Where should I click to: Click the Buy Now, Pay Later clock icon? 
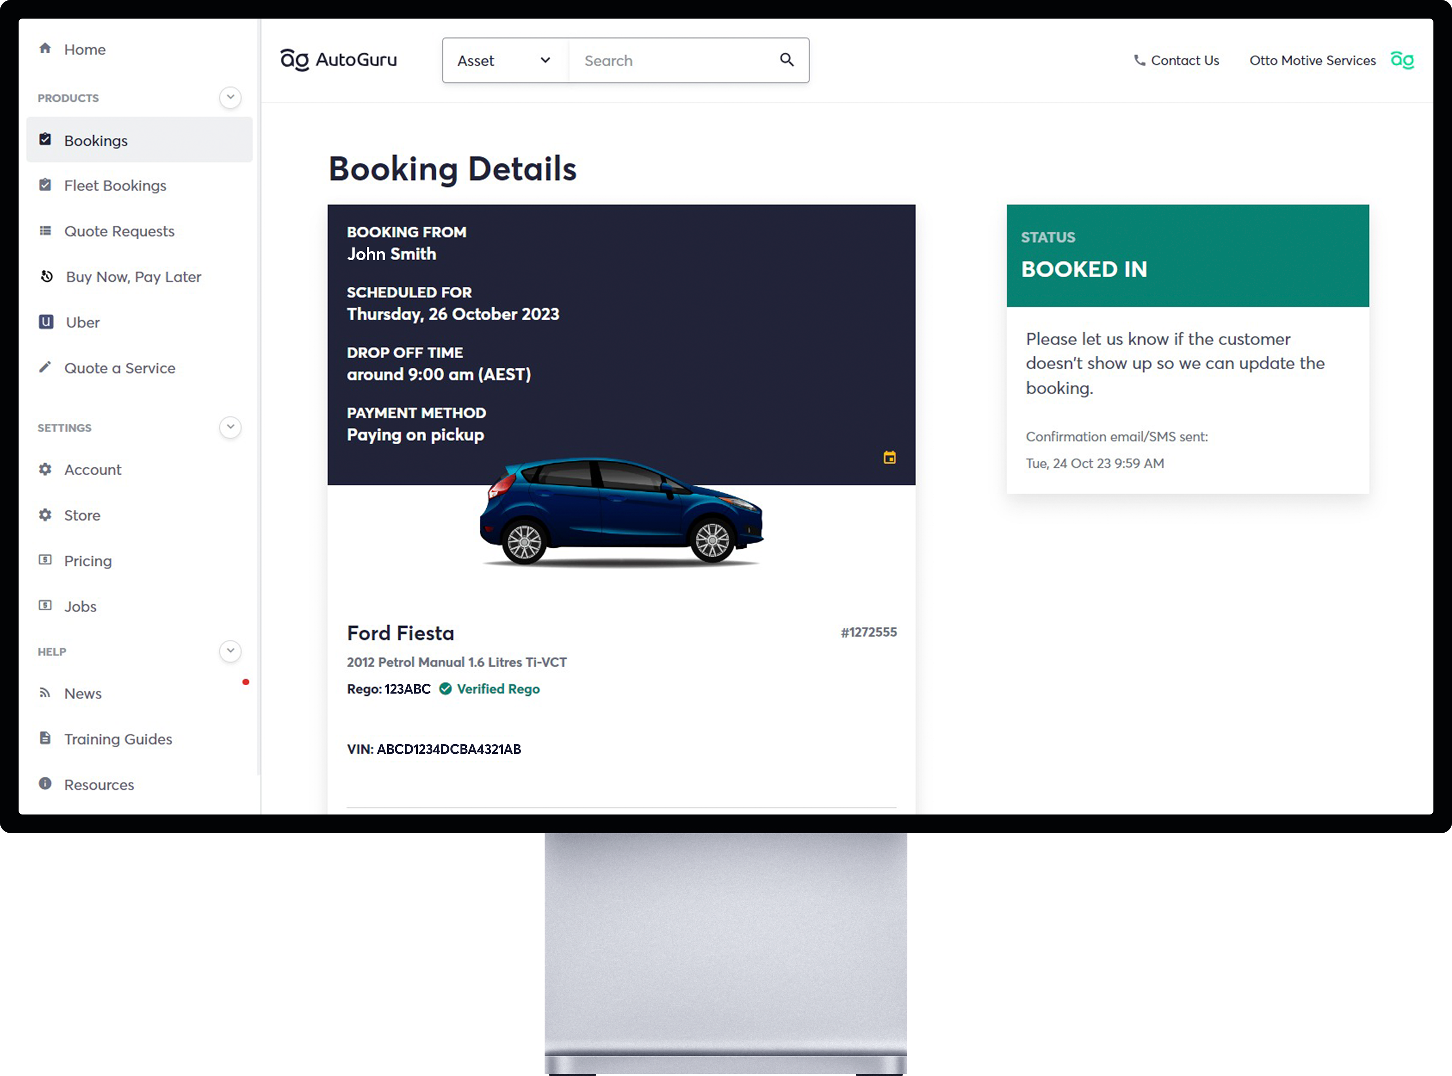45,276
